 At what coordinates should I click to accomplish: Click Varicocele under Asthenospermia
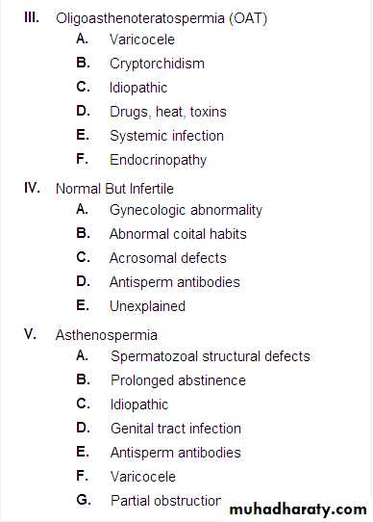pyautogui.click(x=143, y=477)
